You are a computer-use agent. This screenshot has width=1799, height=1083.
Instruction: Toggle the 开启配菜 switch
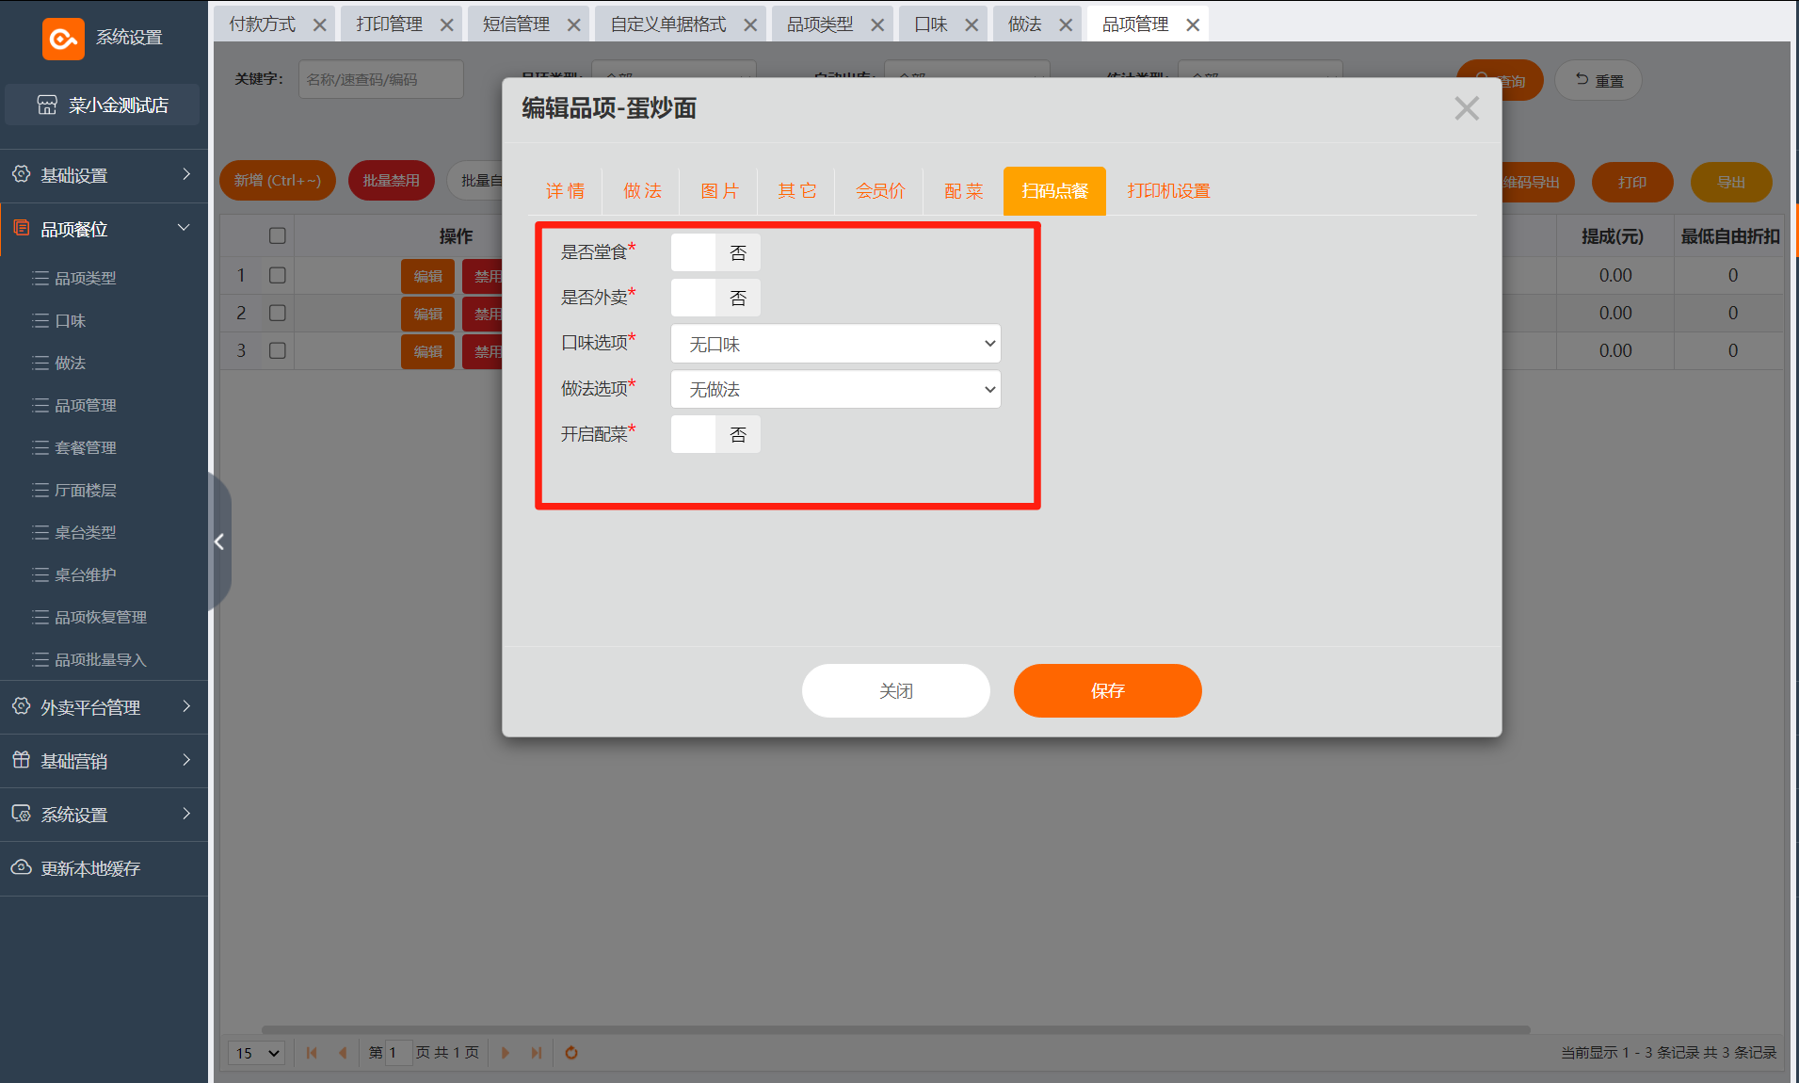[x=715, y=434]
